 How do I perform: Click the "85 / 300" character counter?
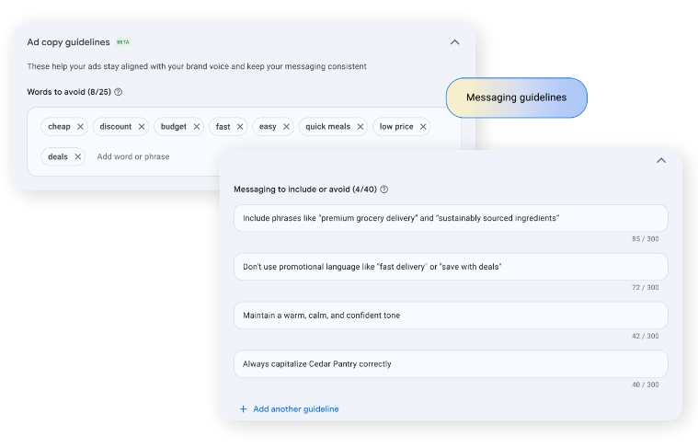tap(645, 239)
